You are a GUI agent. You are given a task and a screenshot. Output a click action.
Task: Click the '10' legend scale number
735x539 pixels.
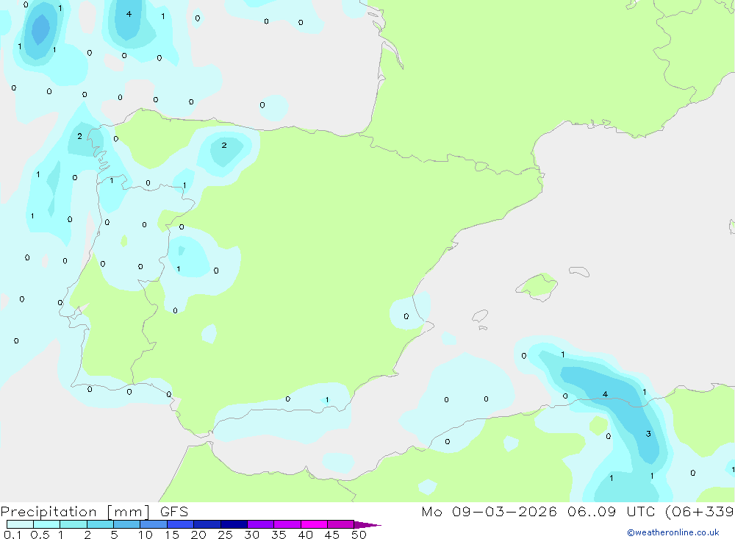point(146,535)
